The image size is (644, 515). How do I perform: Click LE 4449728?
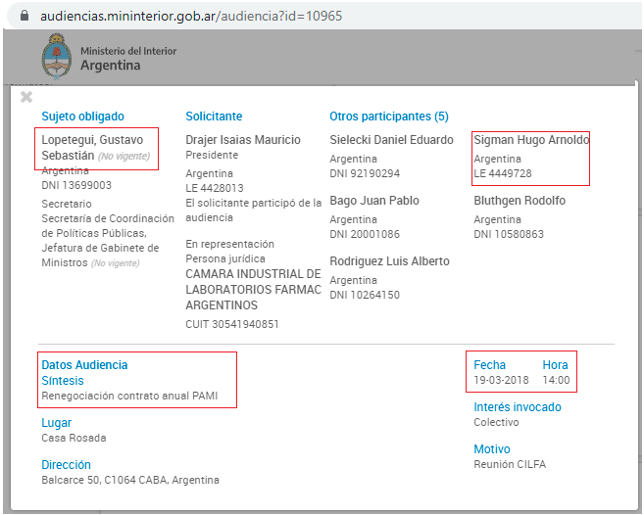click(x=503, y=173)
